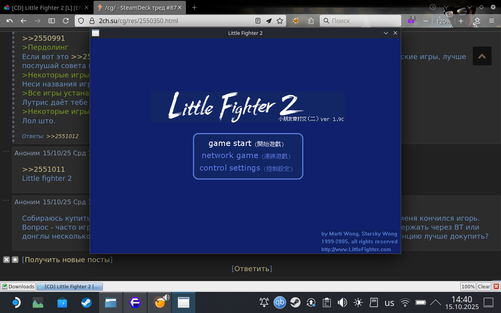Open the clipboard tray icon
This screenshot has height=313, width=501.
[327, 302]
